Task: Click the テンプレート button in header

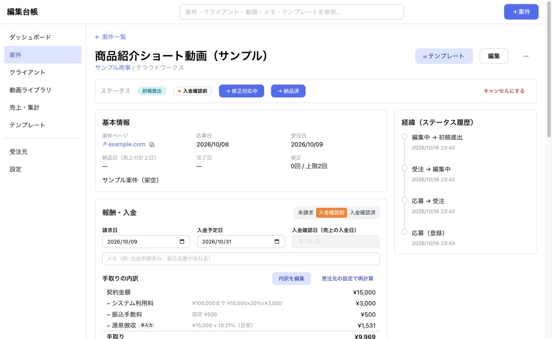Action: [444, 56]
